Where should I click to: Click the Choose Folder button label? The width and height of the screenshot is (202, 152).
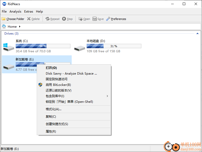click(15, 19)
